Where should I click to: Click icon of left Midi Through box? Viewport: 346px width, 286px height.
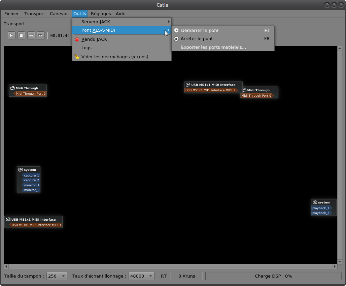12,88
